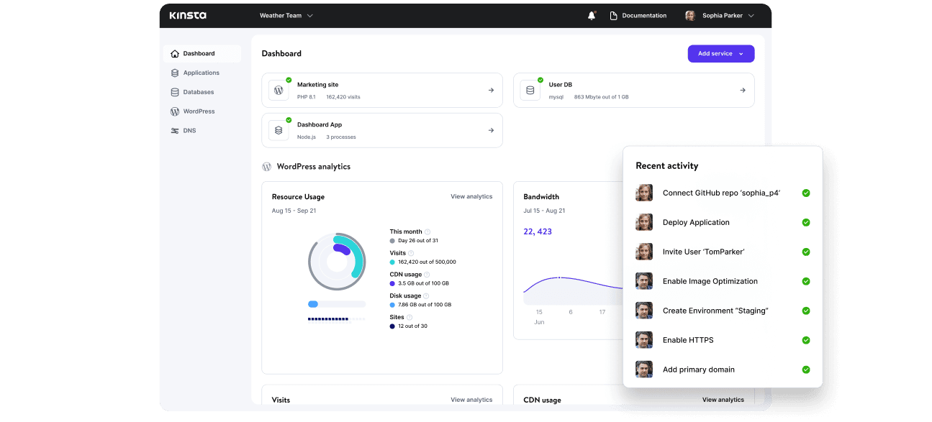This screenshot has width=932, height=422.
Task: Click green check beside Enable HTTPS
Action: [806, 340]
